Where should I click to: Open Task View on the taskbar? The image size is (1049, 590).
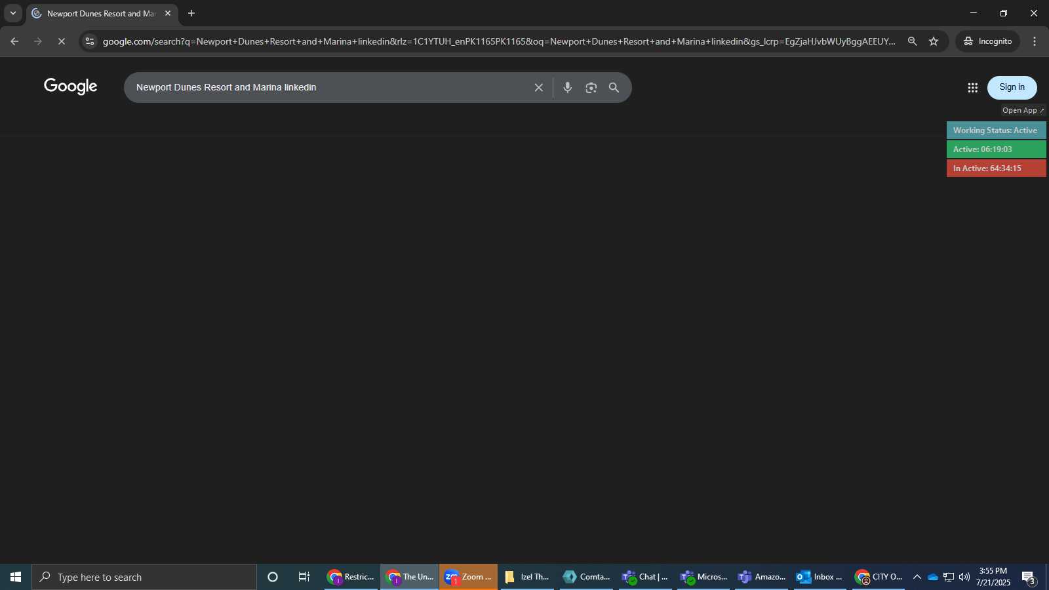pos(304,577)
